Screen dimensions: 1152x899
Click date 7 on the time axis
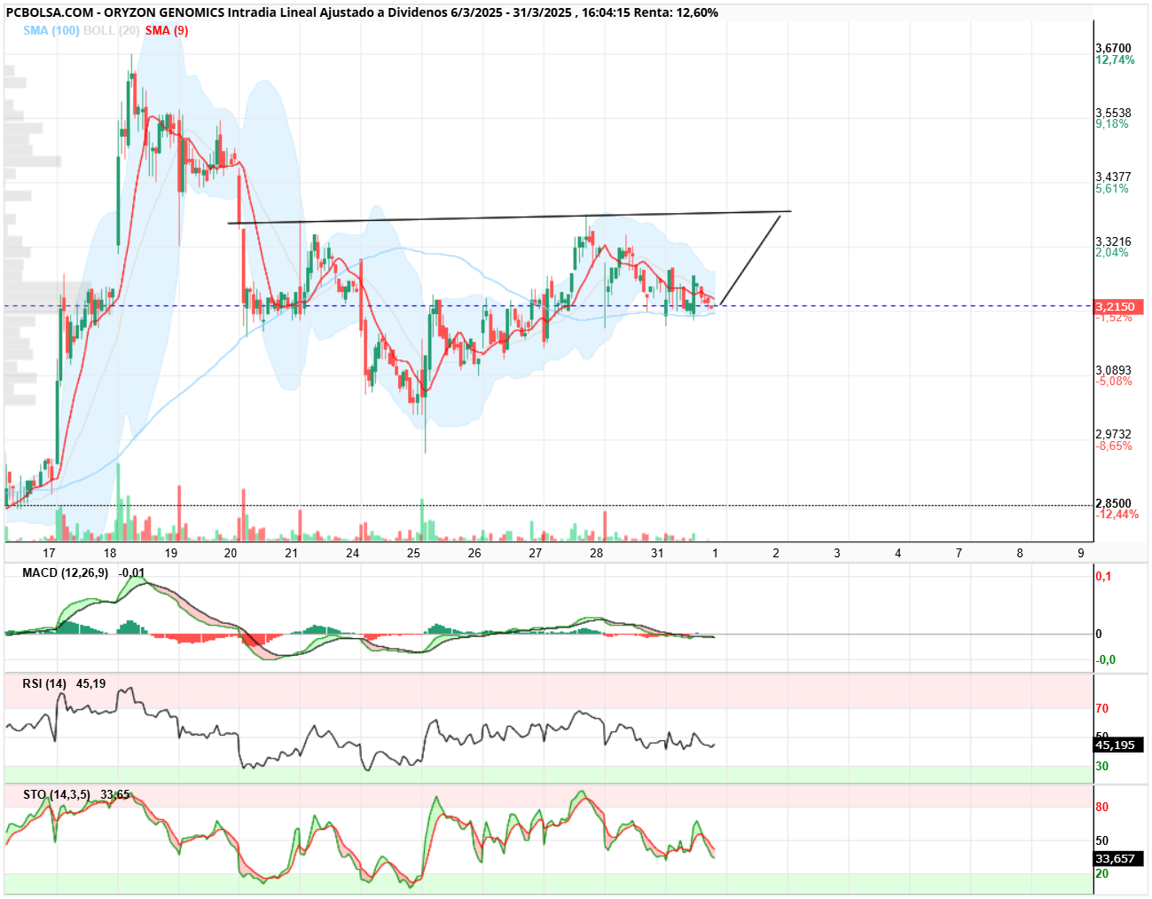tap(959, 553)
